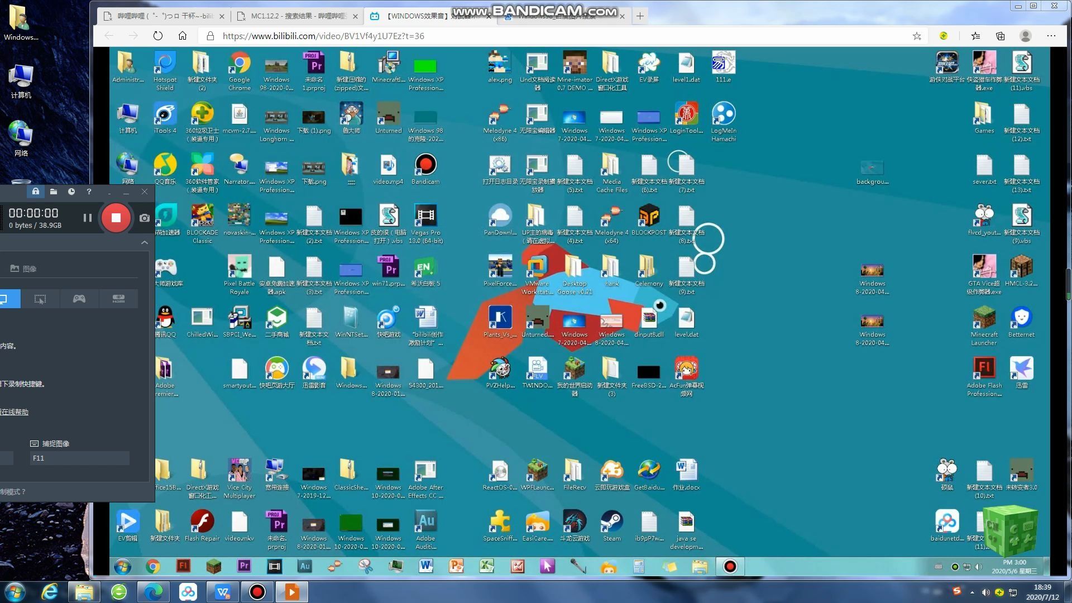Open the browser Favorites list
Viewport: 1072px width, 603px height.
tap(975, 36)
